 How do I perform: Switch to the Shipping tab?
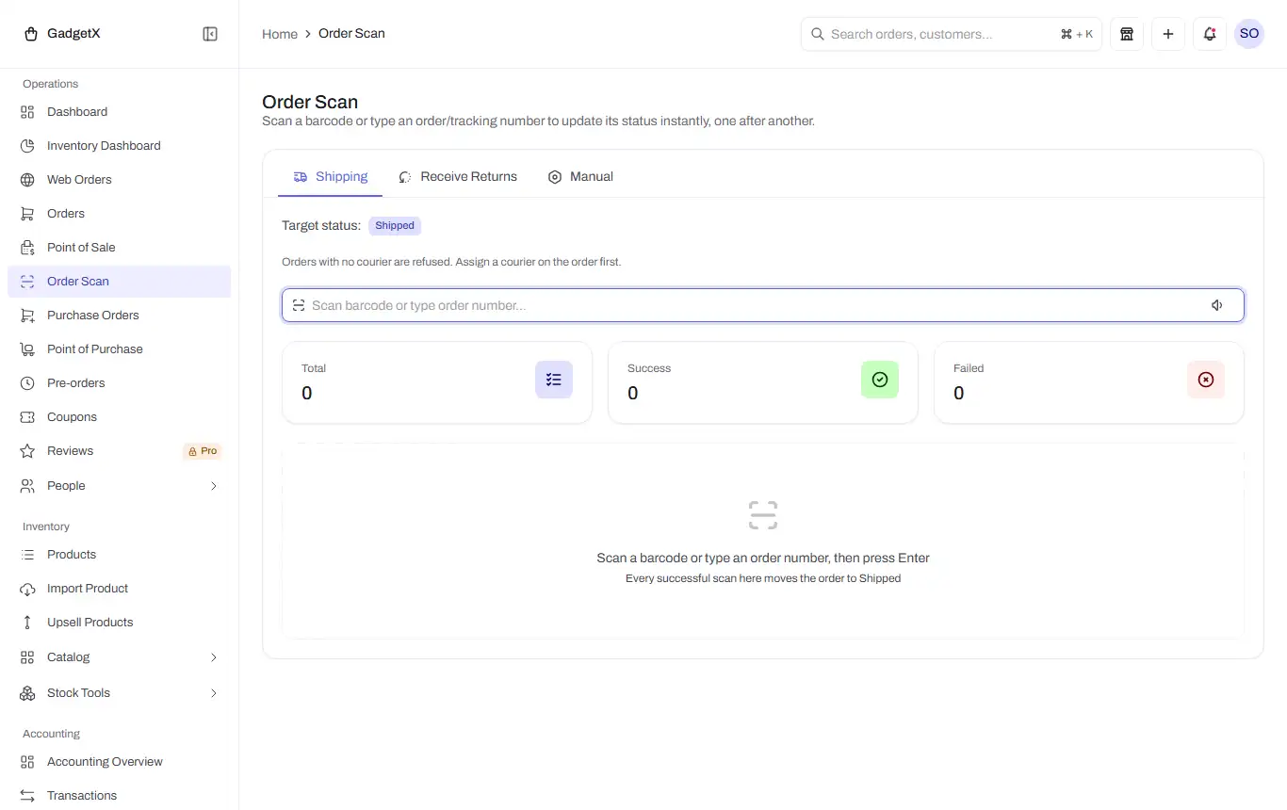pos(330,177)
